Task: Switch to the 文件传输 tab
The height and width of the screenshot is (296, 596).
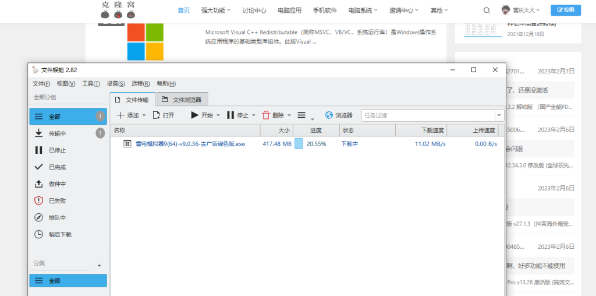Action: (x=133, y=100)
